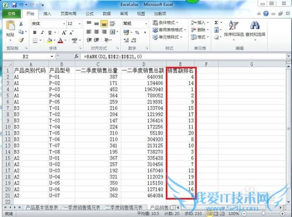Switch to the Insert tab

[47, 13]
